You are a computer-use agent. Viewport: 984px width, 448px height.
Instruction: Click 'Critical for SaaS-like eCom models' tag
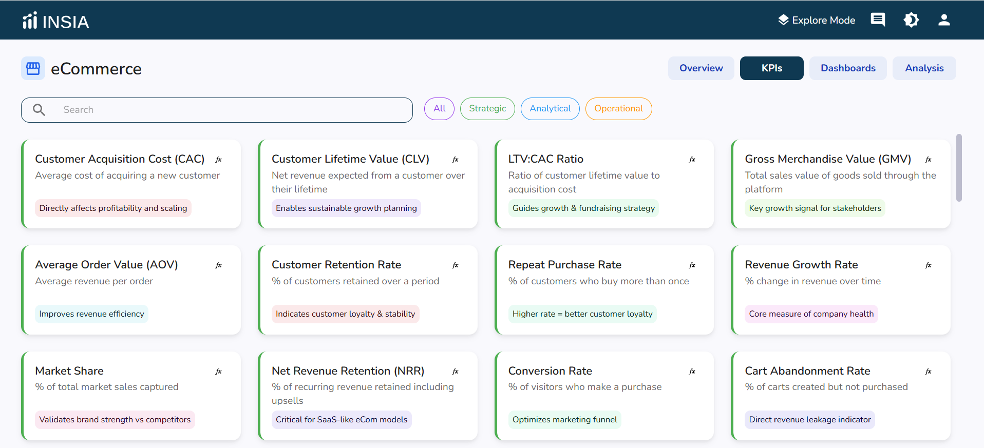pyautogui.click(x=342, y=419)
